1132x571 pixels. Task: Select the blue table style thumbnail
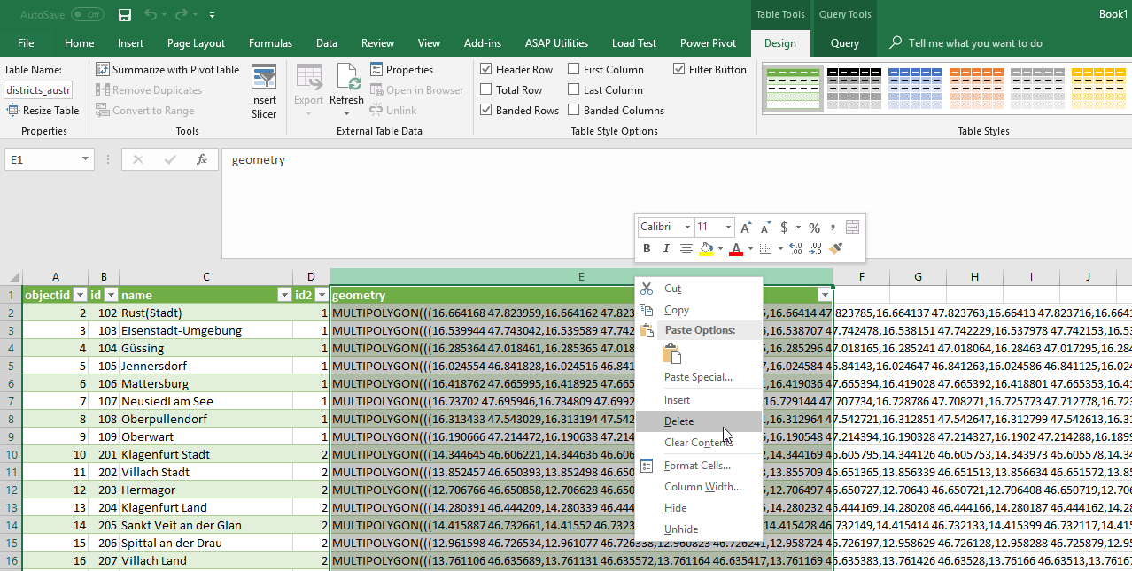[916, 89]
